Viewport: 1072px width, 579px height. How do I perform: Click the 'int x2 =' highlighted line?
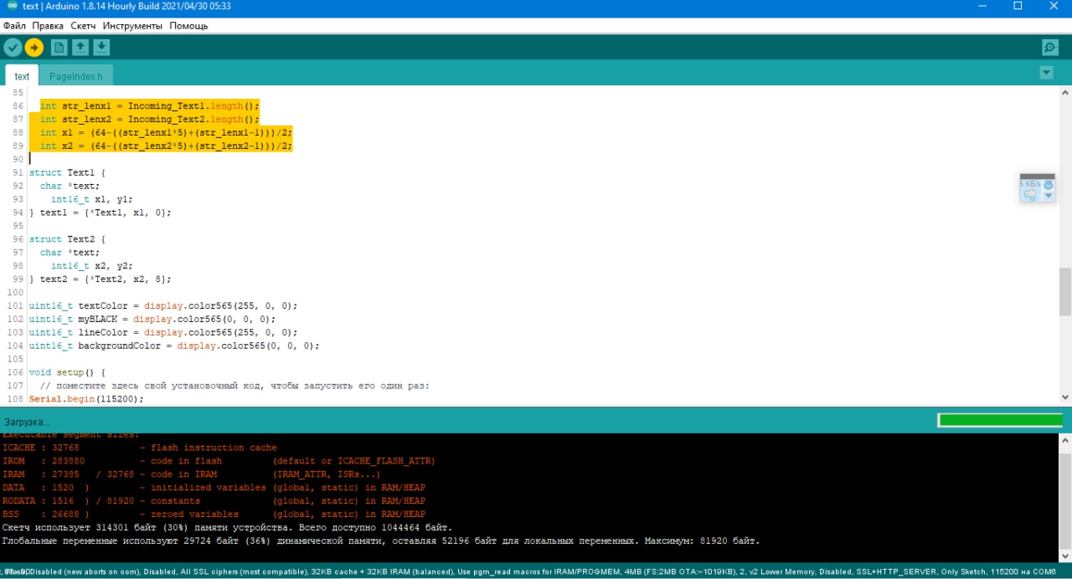167,146
